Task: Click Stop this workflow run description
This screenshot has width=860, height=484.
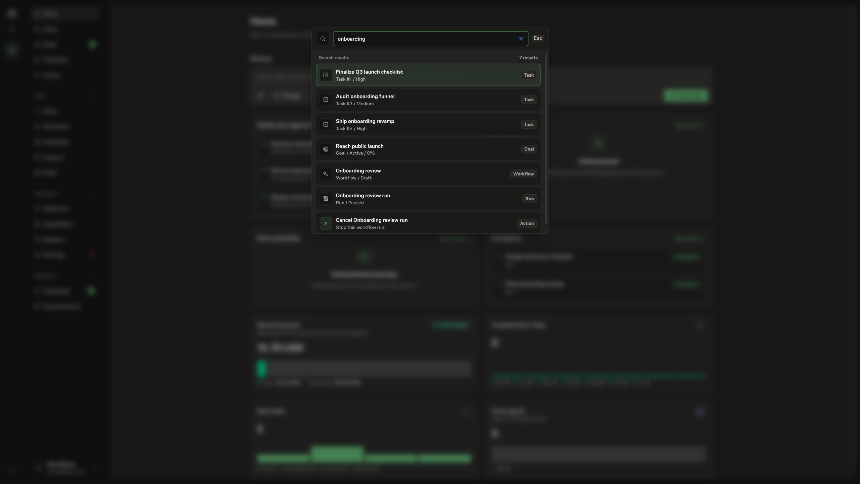Action: [360, 227]
